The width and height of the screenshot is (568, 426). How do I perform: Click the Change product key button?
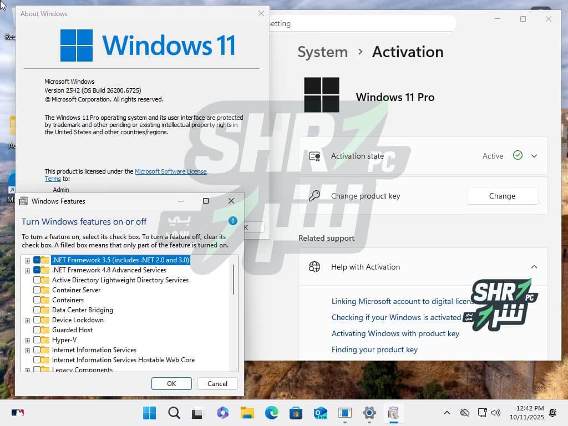tap(502, 196)
